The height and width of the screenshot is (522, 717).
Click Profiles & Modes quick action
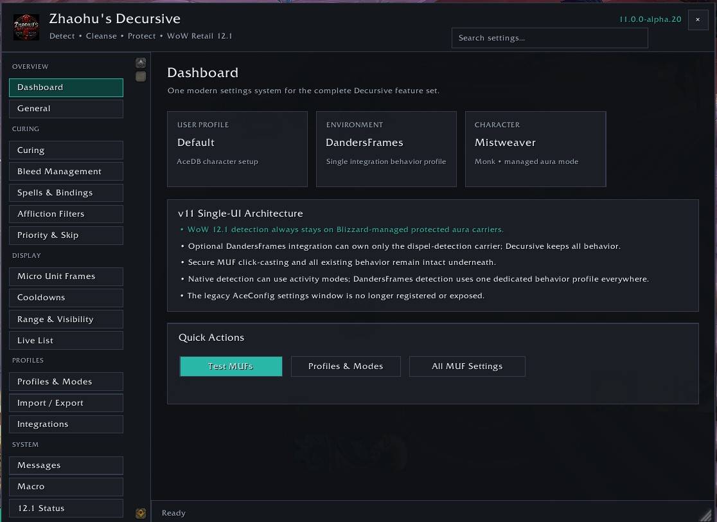tap(346, 366)
